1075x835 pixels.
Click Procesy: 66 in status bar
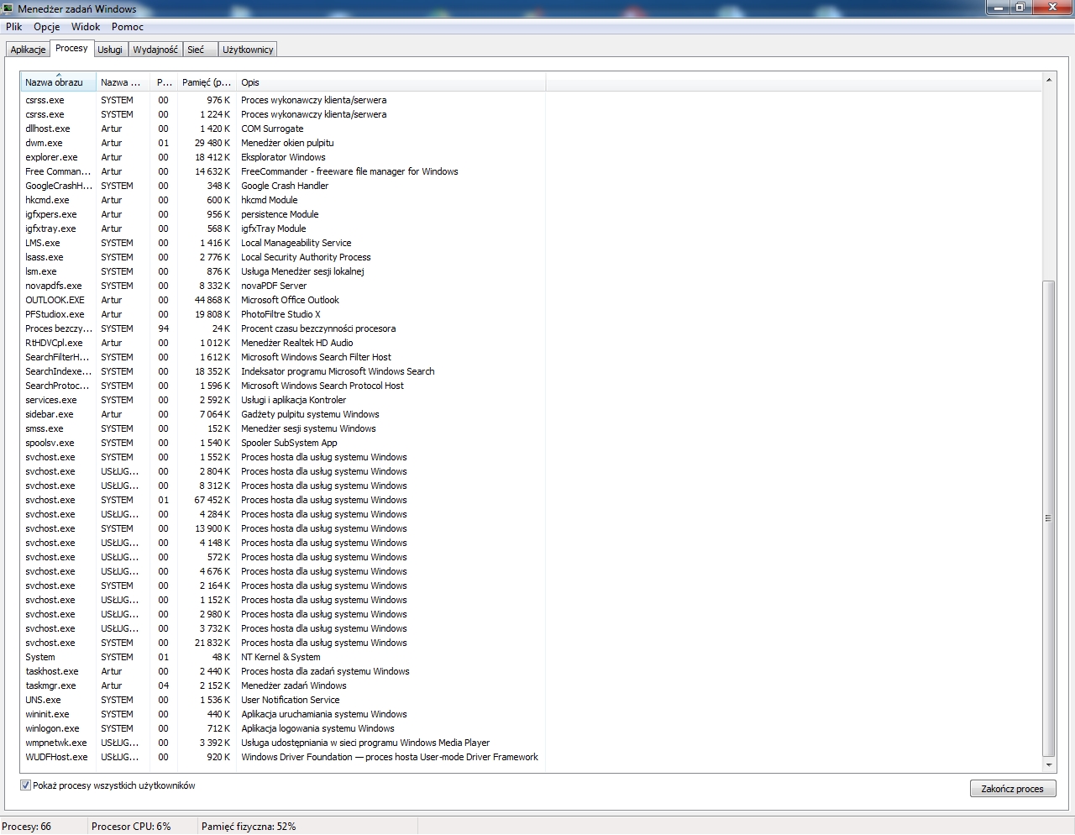(27, 827)
